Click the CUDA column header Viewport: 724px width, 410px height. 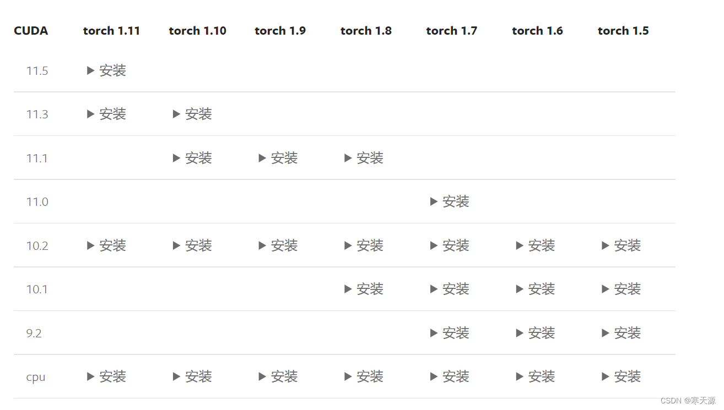[31, 31]
